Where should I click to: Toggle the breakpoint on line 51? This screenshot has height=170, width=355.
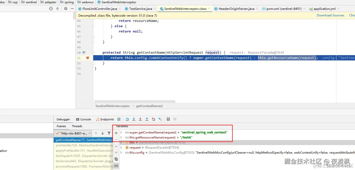click(88, 58)
